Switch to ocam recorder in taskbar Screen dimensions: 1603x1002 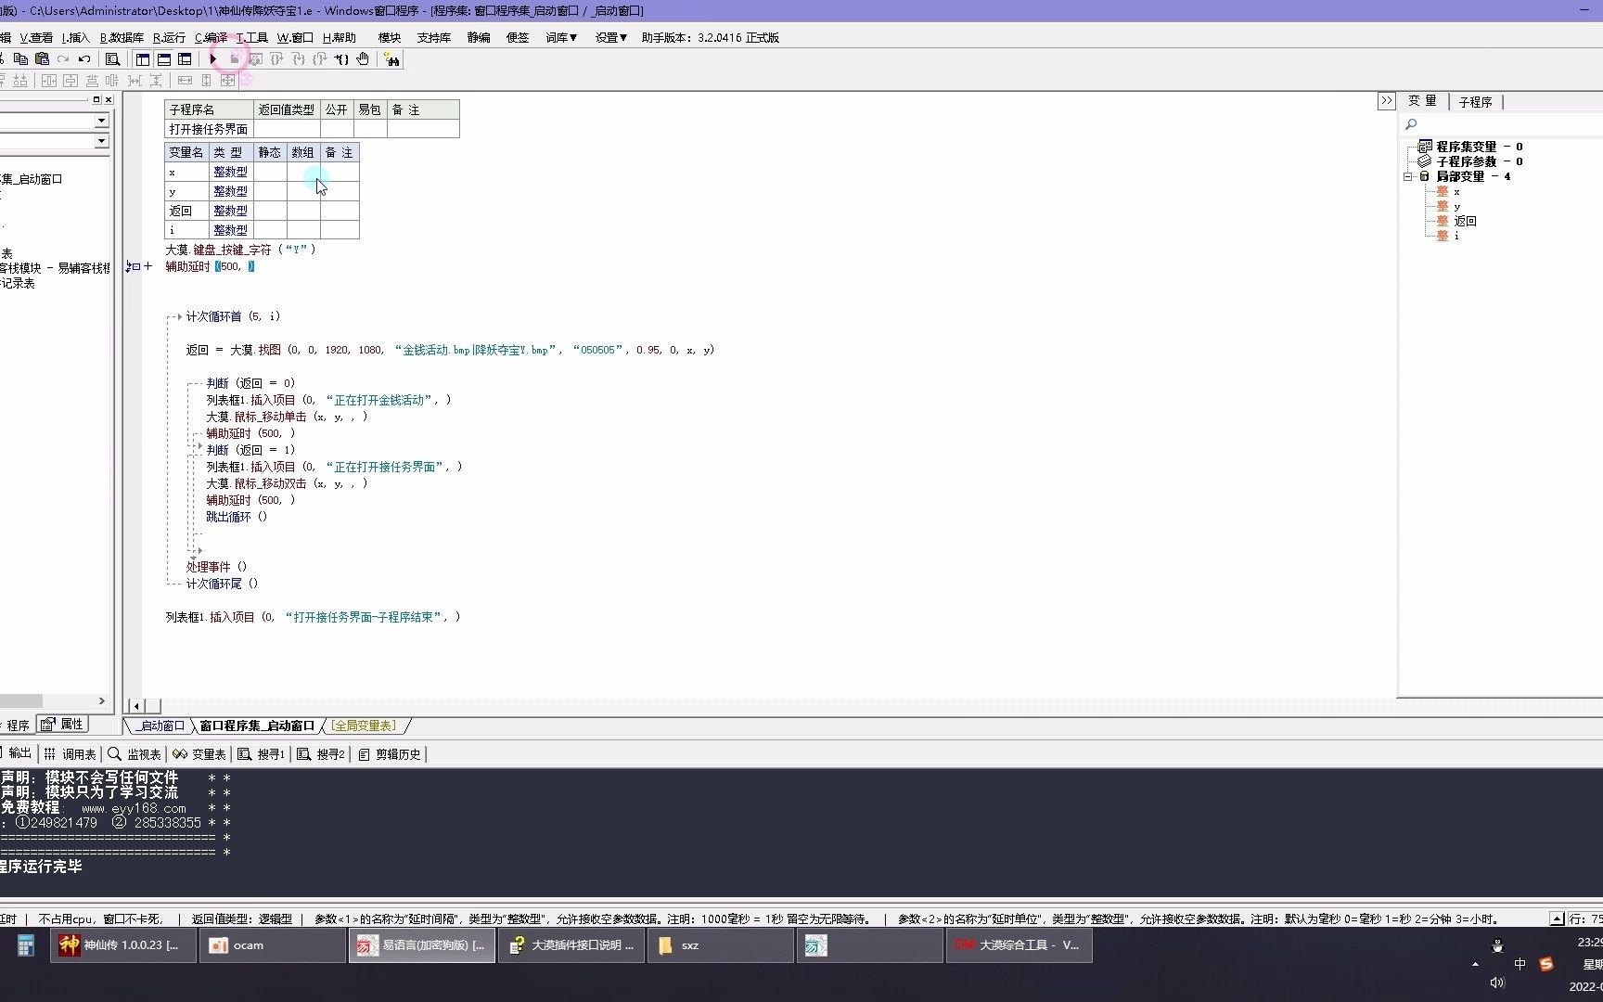tap(273, 945)
